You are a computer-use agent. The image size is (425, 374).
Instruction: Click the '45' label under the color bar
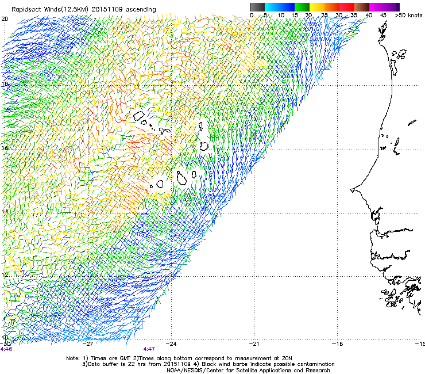click(x=383, y=15)
